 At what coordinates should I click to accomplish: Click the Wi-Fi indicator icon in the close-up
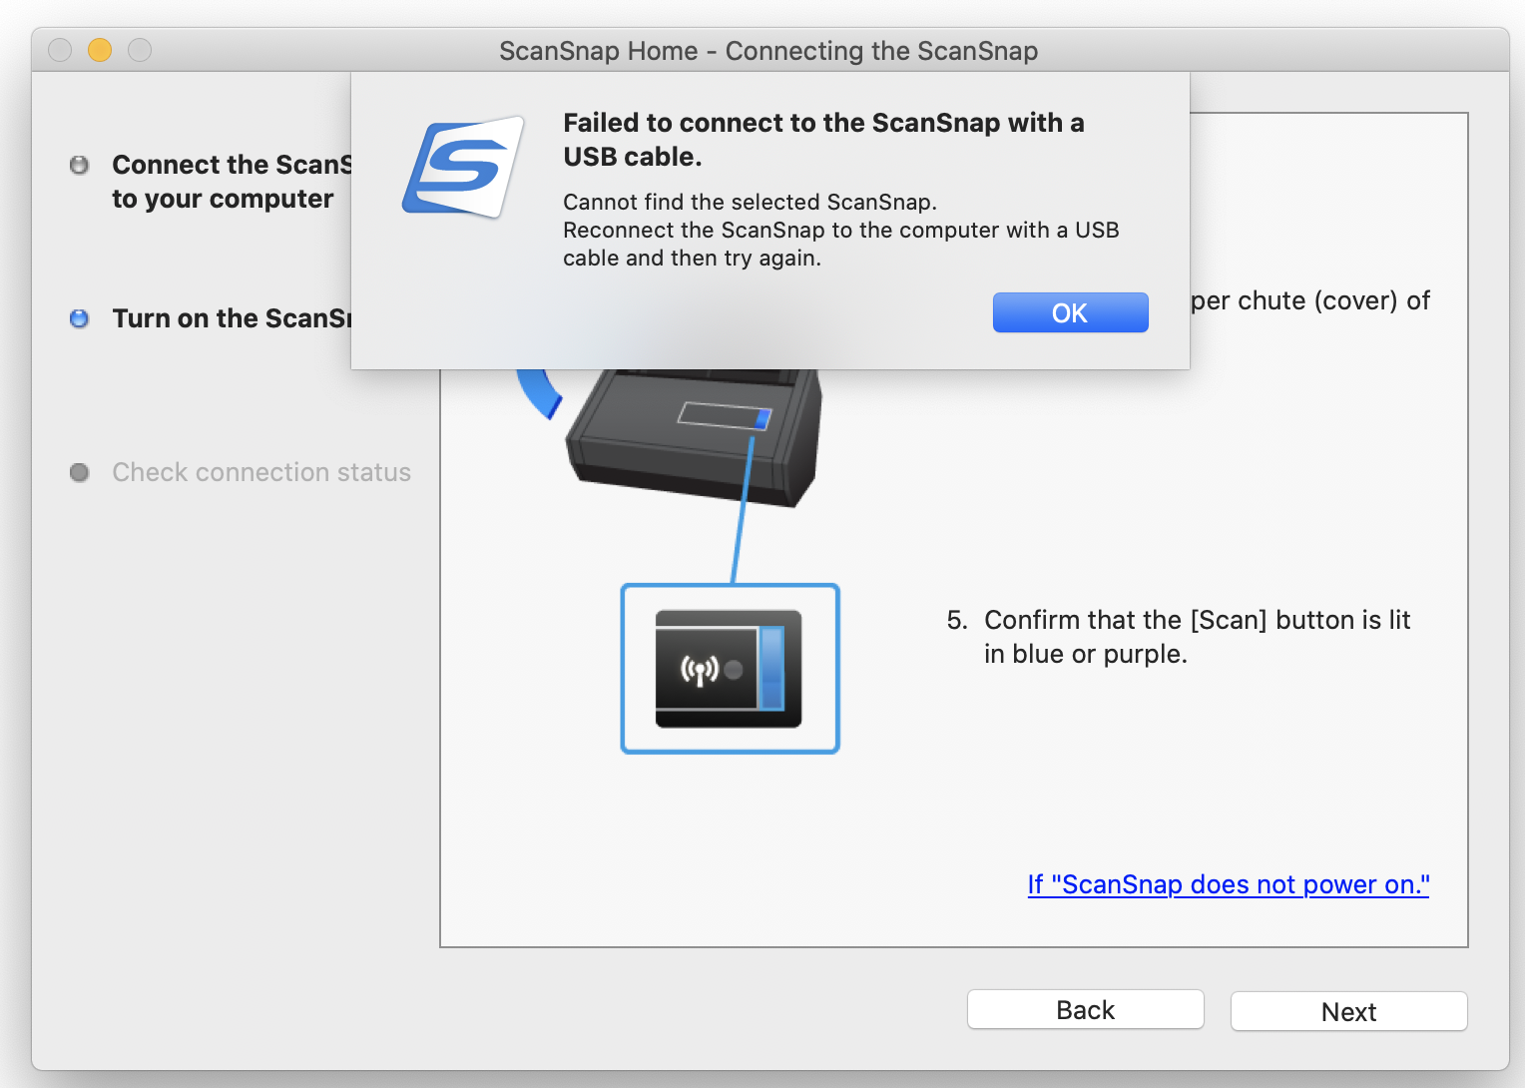[699, 670]
